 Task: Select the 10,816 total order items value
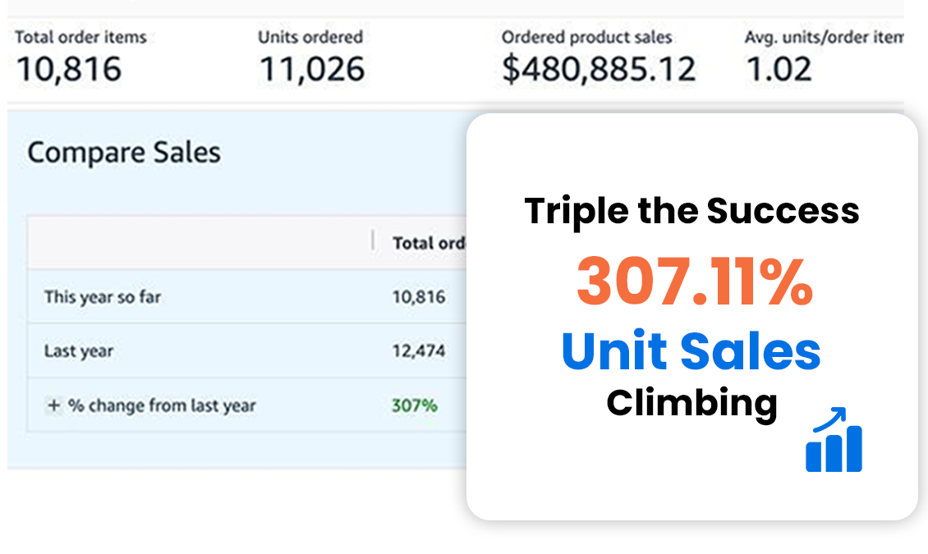(68, 69)
